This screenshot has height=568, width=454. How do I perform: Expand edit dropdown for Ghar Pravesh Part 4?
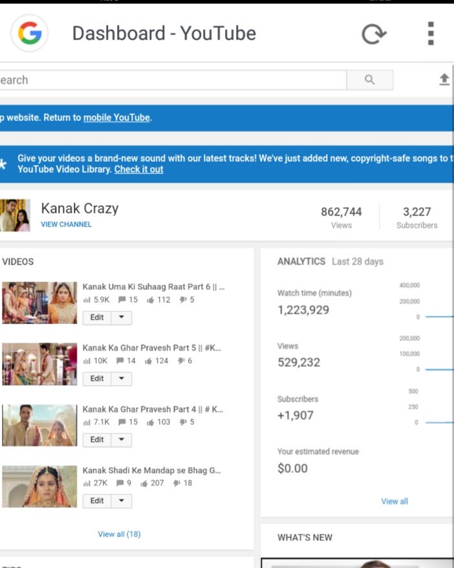122,440
